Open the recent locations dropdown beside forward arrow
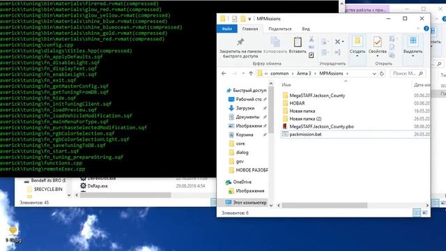Image resolution: width=446 pixels, height=251 pixels. pyautogui.click(x=243, y=73)
